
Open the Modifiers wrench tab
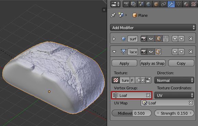(x=171, y=4)
